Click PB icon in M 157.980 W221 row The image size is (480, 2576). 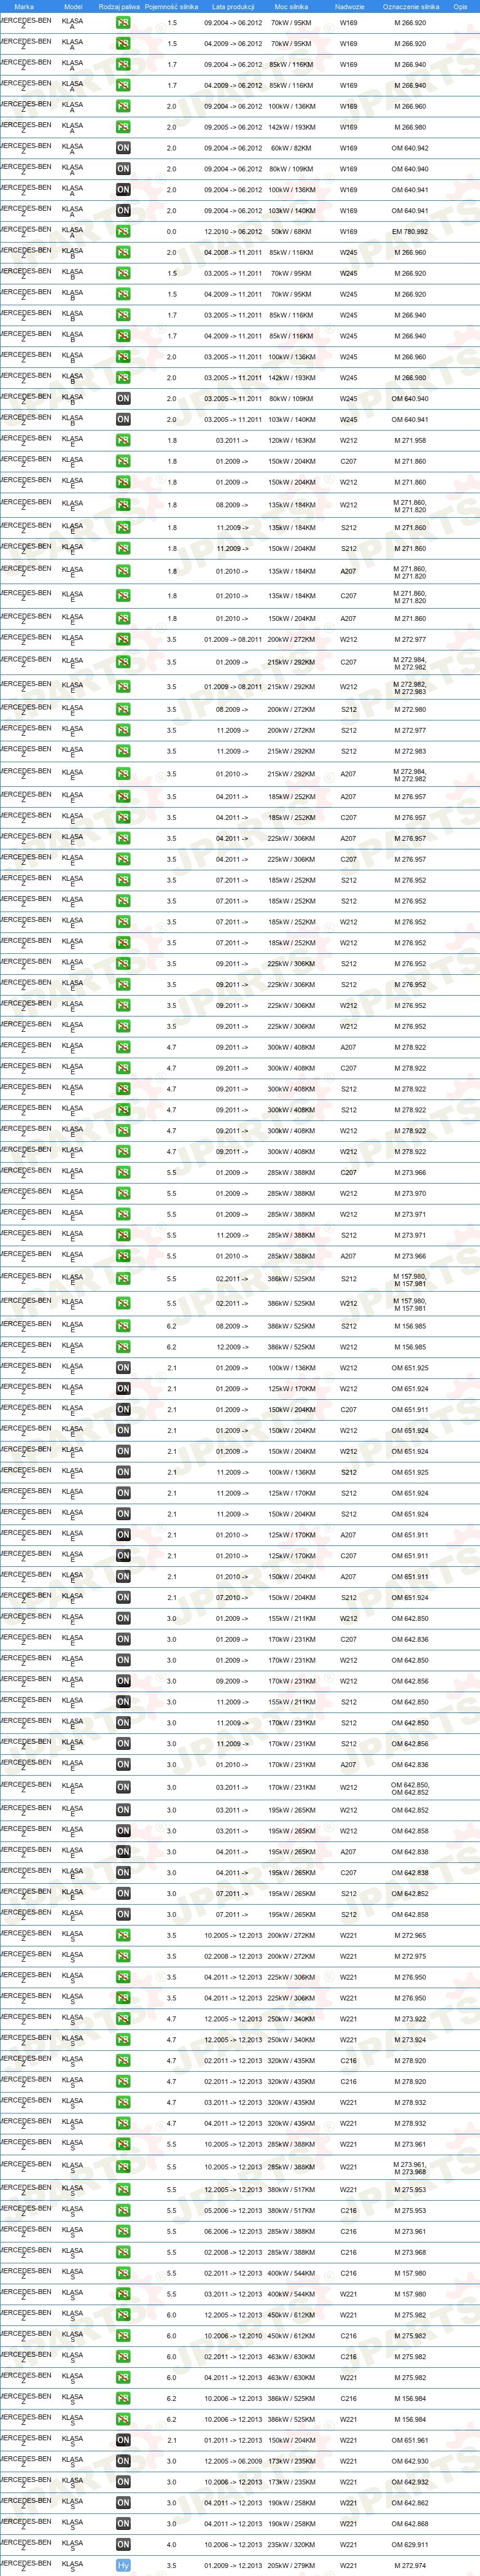pos(123,2294)
